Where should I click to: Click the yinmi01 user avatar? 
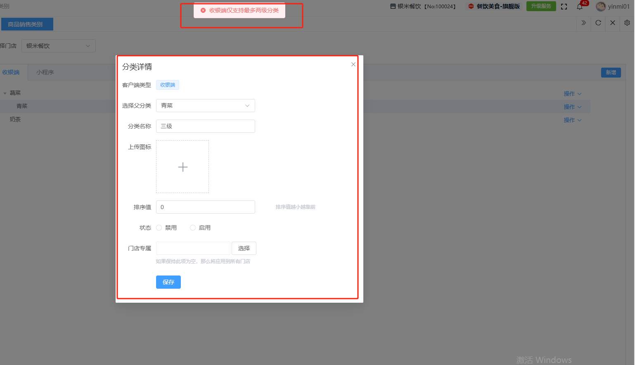(x=601, y=7)
